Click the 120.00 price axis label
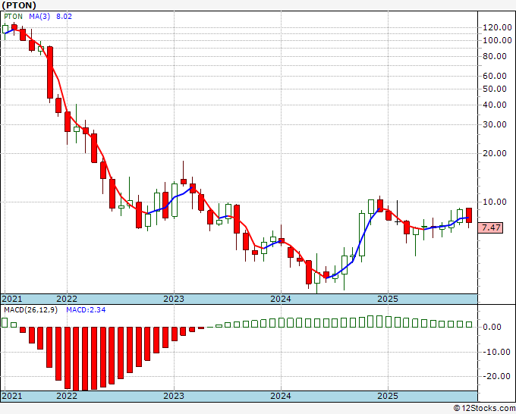The width and height of the screenshot is (516, 414). [x=497, y=27]
